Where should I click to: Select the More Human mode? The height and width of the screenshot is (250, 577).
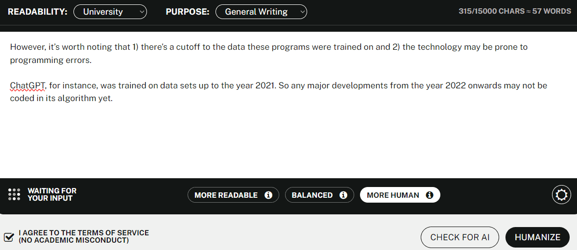click(400, 195)
